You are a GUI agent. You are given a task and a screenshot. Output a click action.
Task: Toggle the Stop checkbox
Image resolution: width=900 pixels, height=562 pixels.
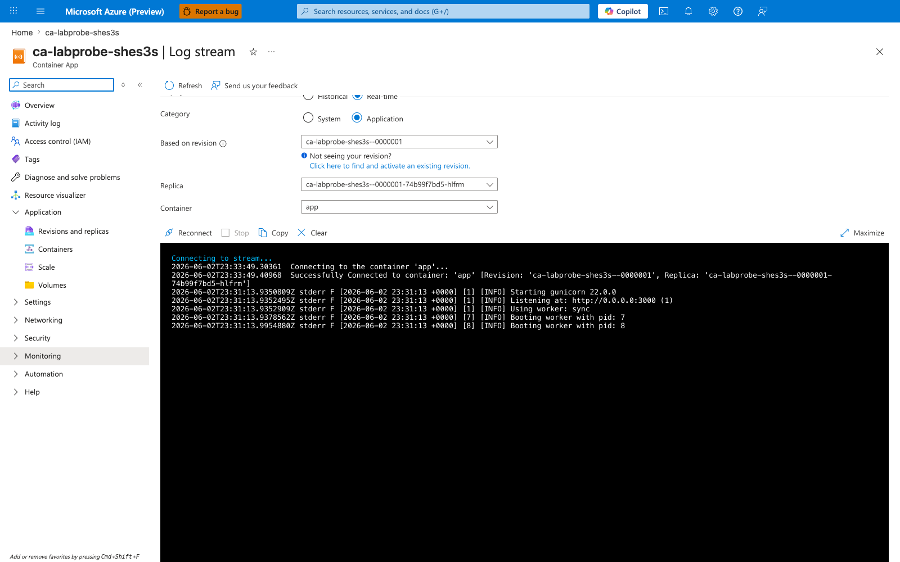(x=226, y=233)
